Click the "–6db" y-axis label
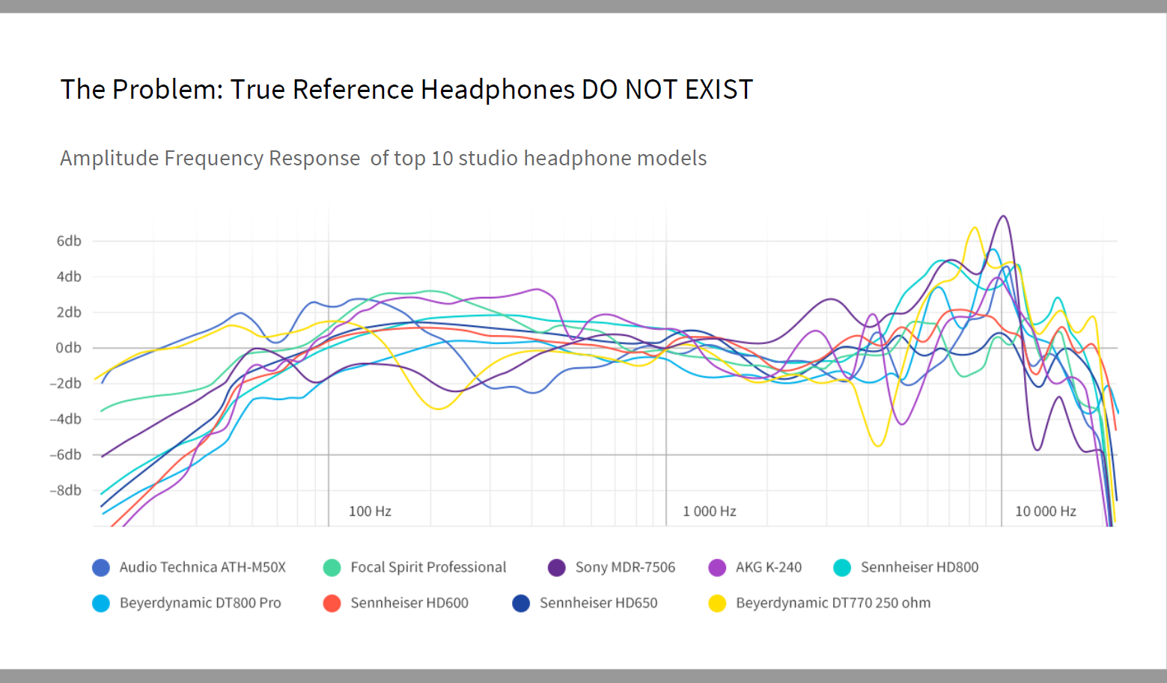Screen dimensions: 1167x683 tap(66, 455)
